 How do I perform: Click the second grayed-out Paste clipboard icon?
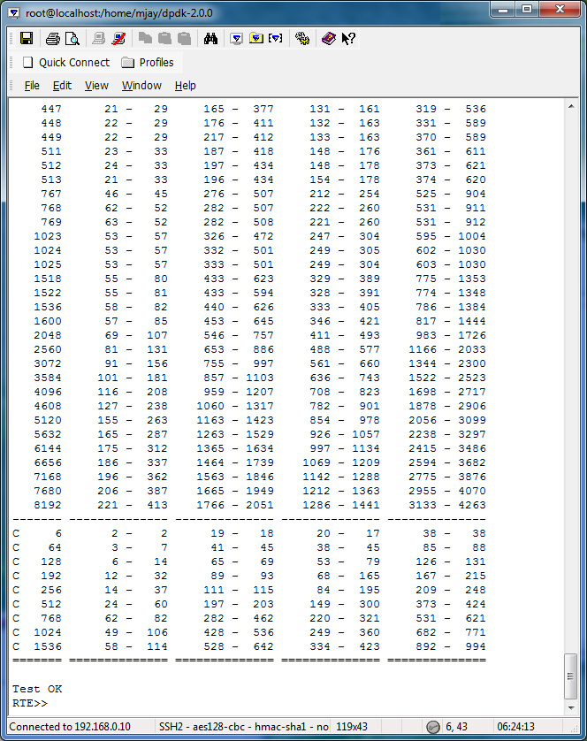184,38
